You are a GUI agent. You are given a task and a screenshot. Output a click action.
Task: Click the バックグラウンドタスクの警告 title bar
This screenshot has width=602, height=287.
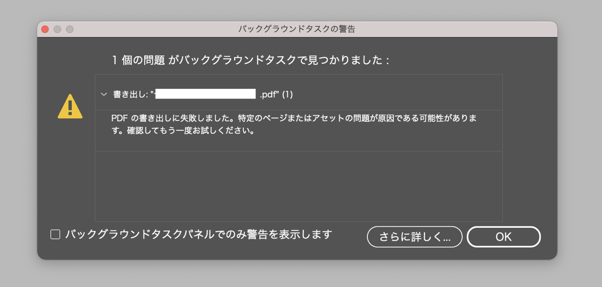[x=297, y=29]
